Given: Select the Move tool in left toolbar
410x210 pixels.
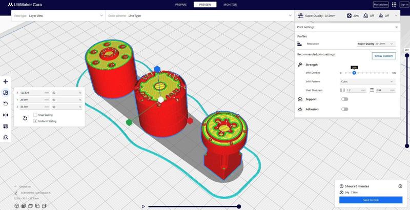Looking at the screenshot, I should click(x=6, y=81).
